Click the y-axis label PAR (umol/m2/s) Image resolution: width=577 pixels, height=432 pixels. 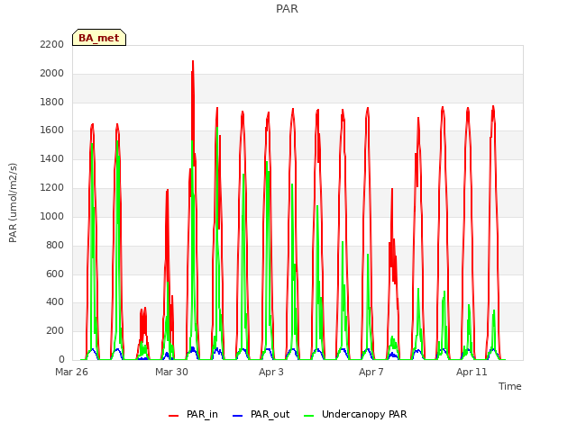pyautogui.click(x=13, y=202)
